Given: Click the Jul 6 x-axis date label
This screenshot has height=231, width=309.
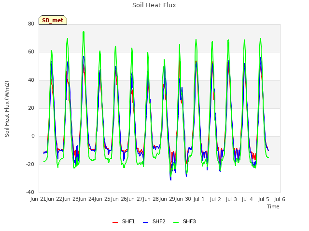Looking at the screenshot, I should pos(280,199).
